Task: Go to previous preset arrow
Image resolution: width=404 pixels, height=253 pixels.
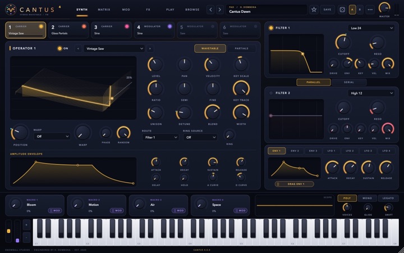Action: point(210,10)
